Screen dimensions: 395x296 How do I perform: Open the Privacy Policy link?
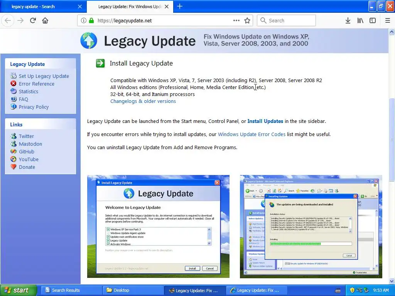tap(34, 107)
